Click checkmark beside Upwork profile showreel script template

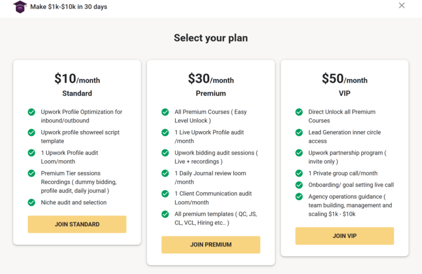coord(32,132)
